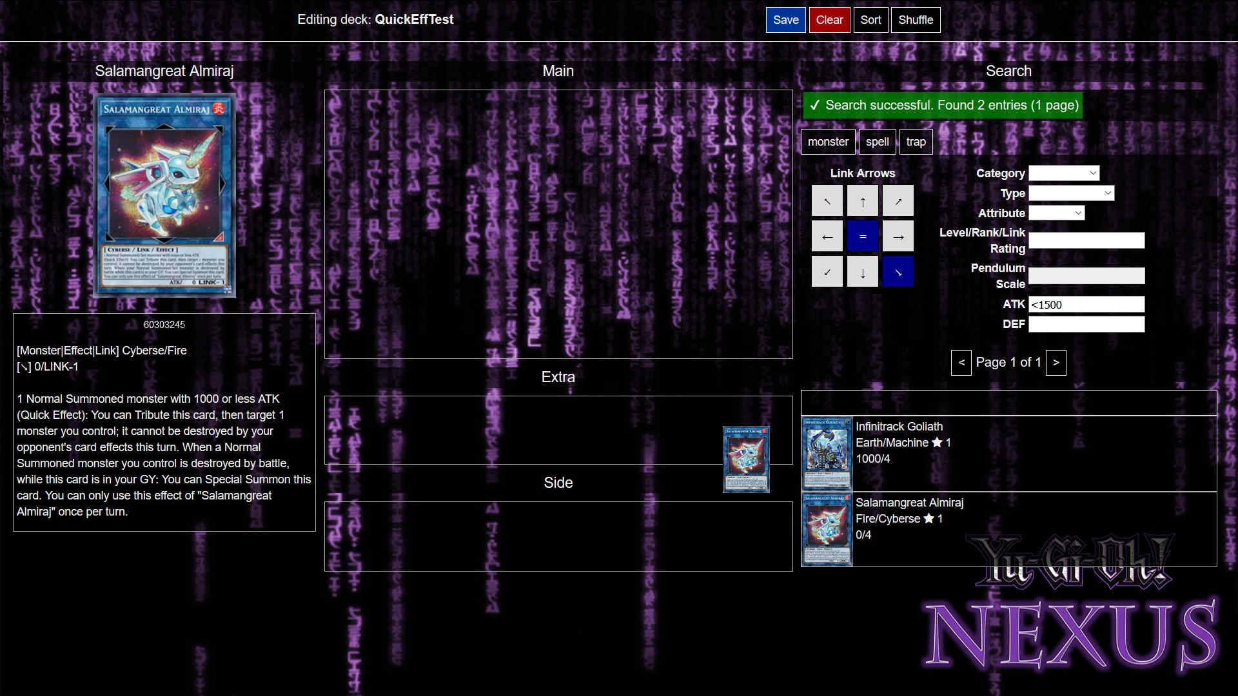Image resolution: width=1238 pixels, height=696 pixels.
Task: Click the Earth/Machine attribute line
Action: pos(903,443)
